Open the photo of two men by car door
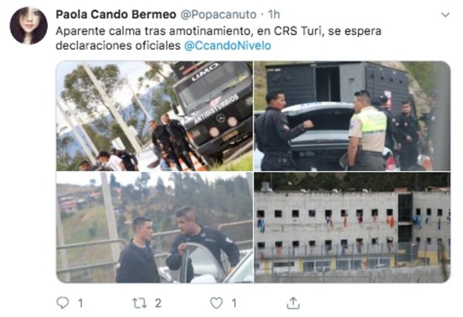This screenshot has width=463, height=317. [x=155, y=227]
